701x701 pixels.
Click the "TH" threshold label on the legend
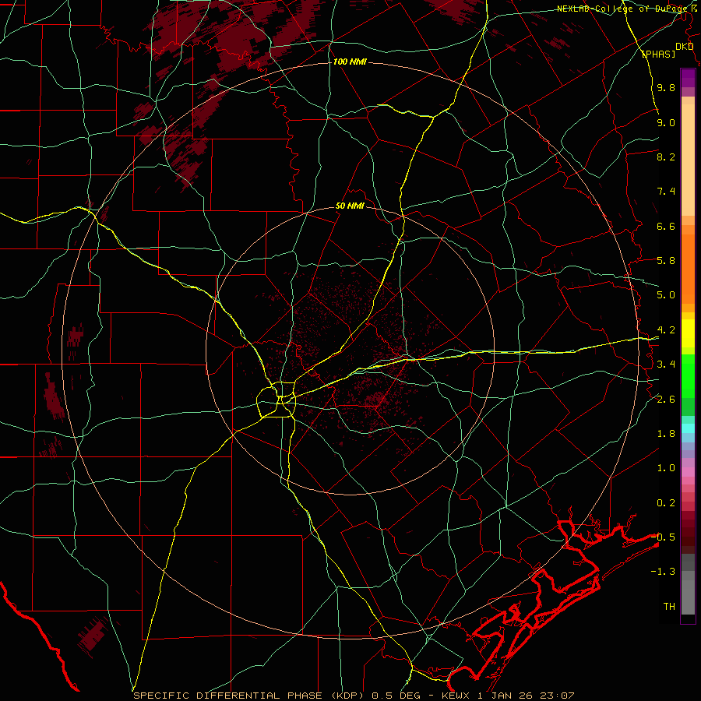pyautogui.click(x=669, y=607)
